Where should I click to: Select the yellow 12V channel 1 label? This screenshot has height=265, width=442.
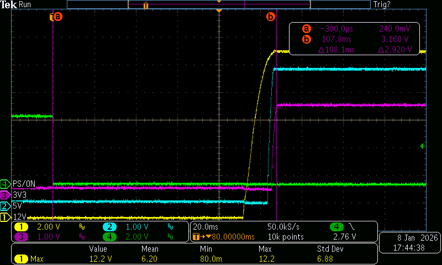click(6, 218)
